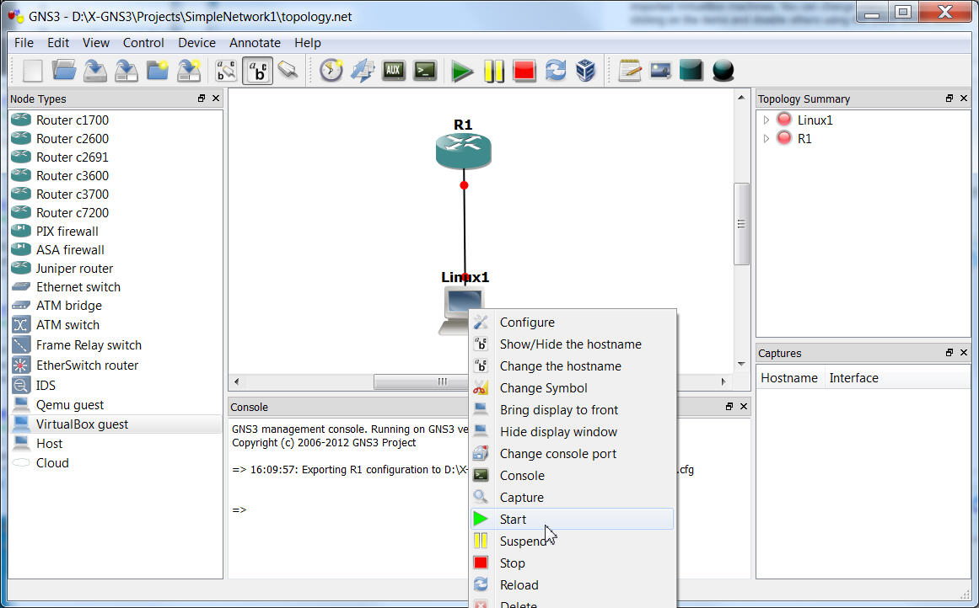Screen dimensions: 979x608
Task: Click the green Start all devices toolbar button
Action: coord(462,71)
